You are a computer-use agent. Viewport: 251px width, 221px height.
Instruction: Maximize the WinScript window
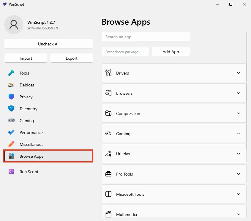pyautogui.click(x=231, y=4)
